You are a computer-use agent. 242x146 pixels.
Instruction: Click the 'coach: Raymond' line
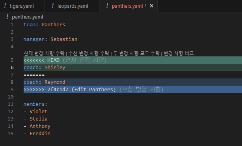tap(133, 82)
